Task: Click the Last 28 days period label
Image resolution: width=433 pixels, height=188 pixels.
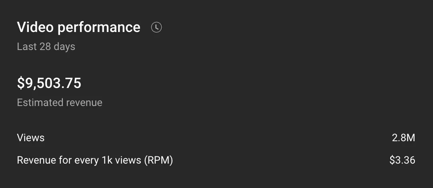Action: [46, 46]
